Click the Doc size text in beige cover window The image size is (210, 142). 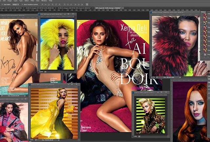(x=13, y=96)
